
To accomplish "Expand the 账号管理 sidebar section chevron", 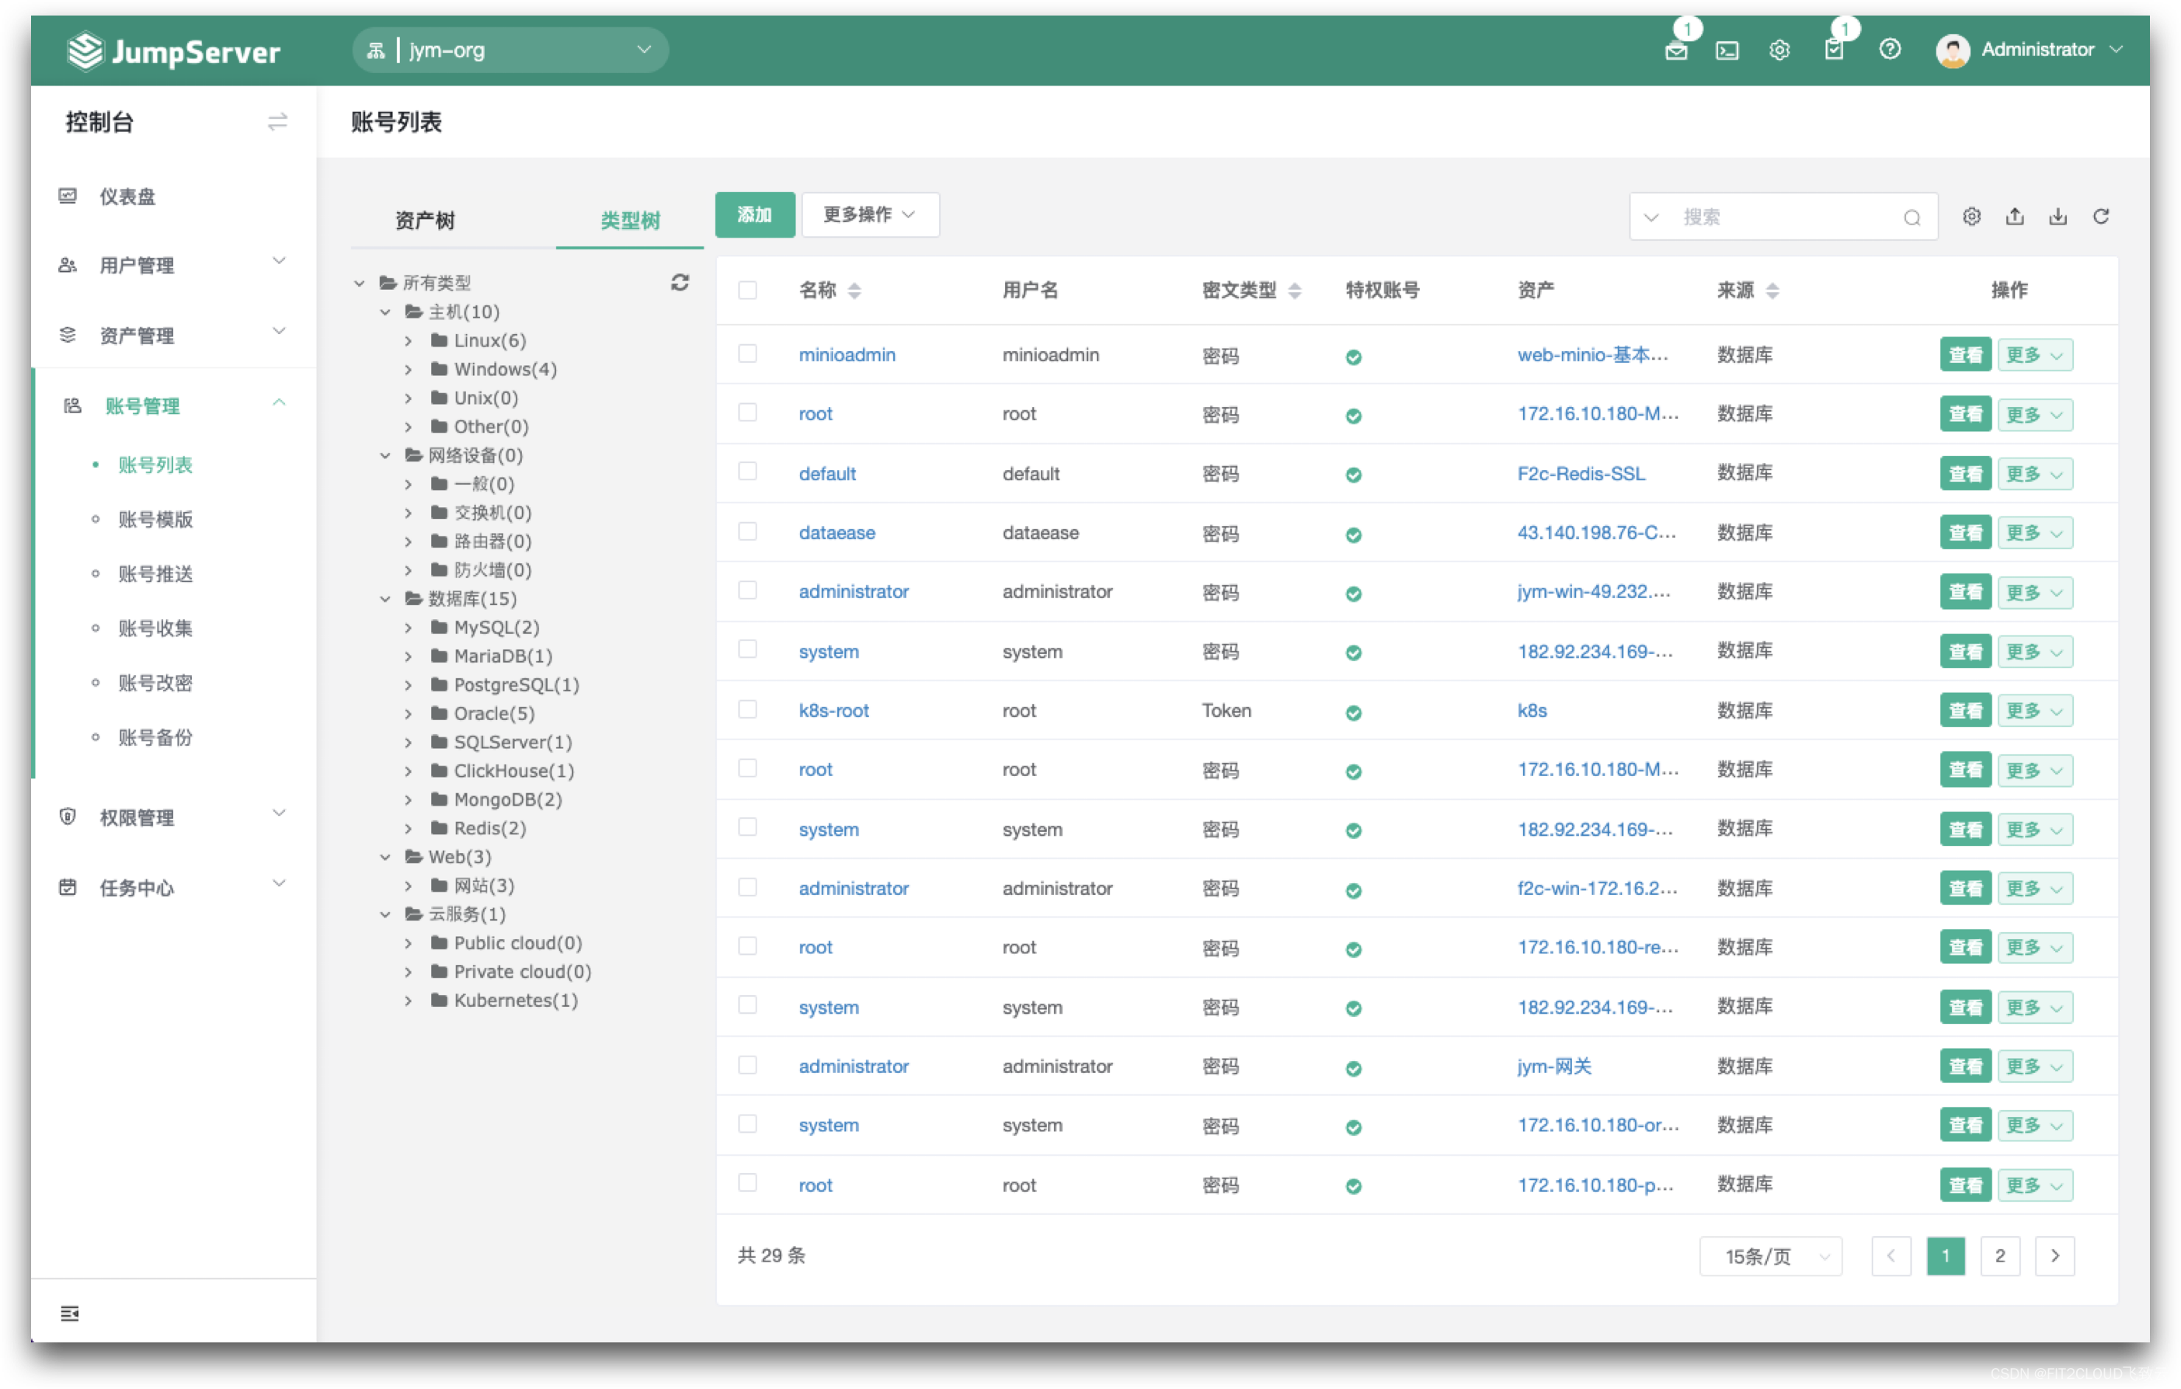I will point(278,402).
